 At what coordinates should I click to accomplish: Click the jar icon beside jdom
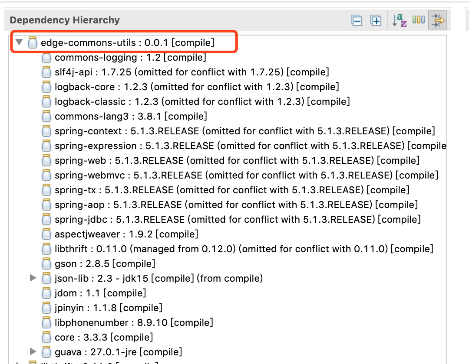tap(46, 293)
